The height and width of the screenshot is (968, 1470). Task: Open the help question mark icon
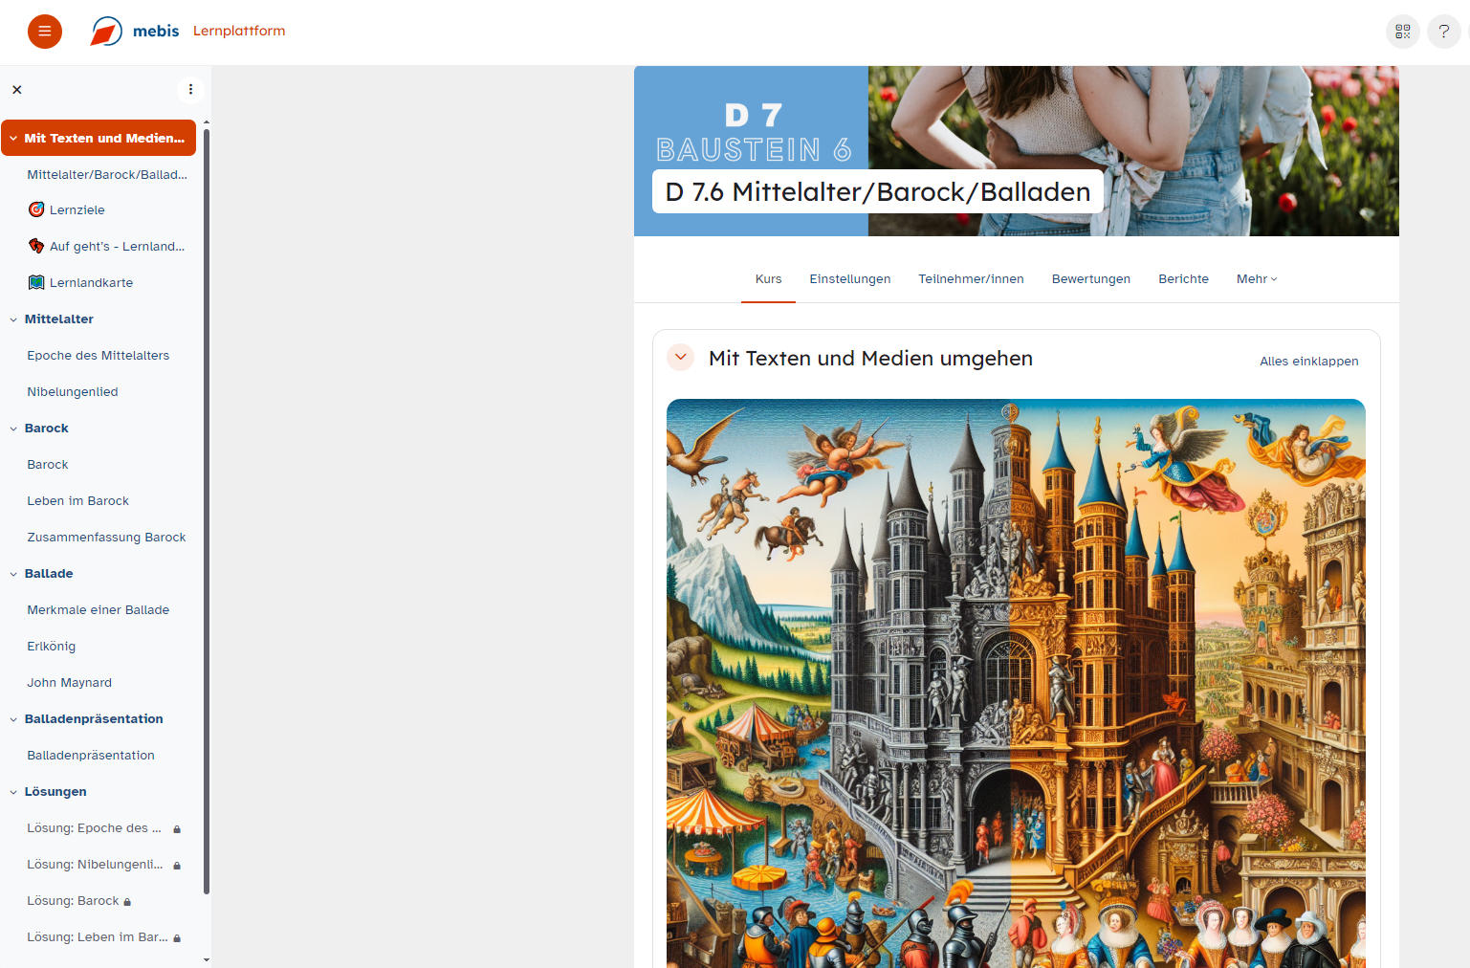(1443, 32)
